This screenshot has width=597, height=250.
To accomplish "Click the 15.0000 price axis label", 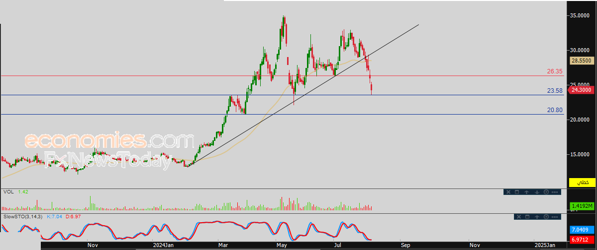I will pos(580,154).
